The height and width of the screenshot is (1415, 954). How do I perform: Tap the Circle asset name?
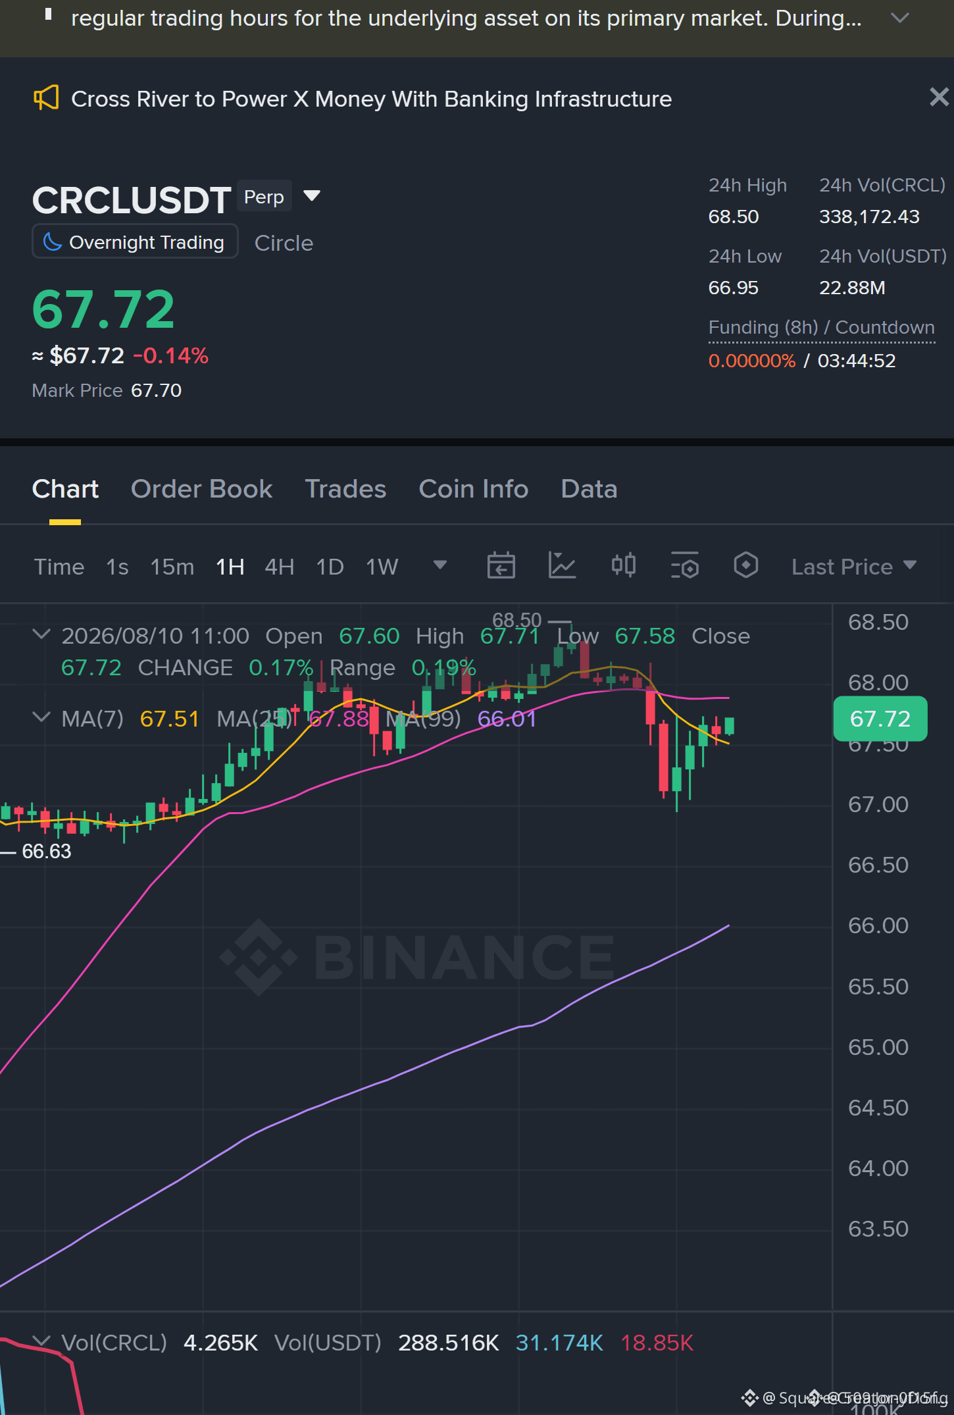click(284, 243)
